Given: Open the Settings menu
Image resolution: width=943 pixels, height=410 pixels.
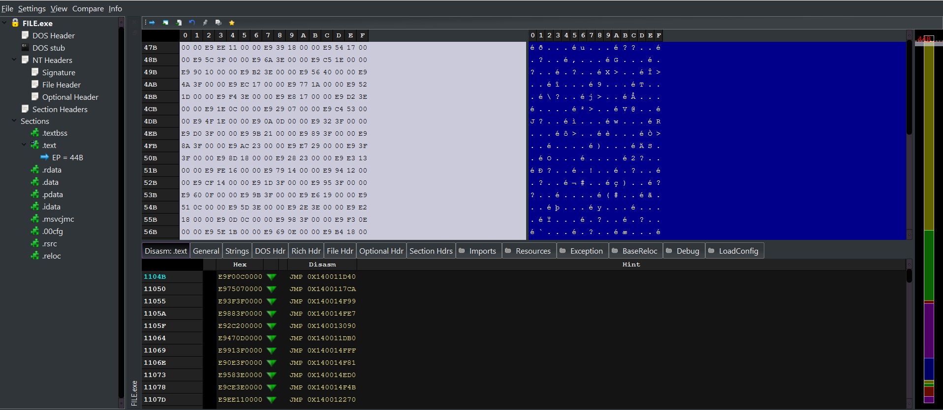Looking at the screenshot, I should click(x=32, y=8).
